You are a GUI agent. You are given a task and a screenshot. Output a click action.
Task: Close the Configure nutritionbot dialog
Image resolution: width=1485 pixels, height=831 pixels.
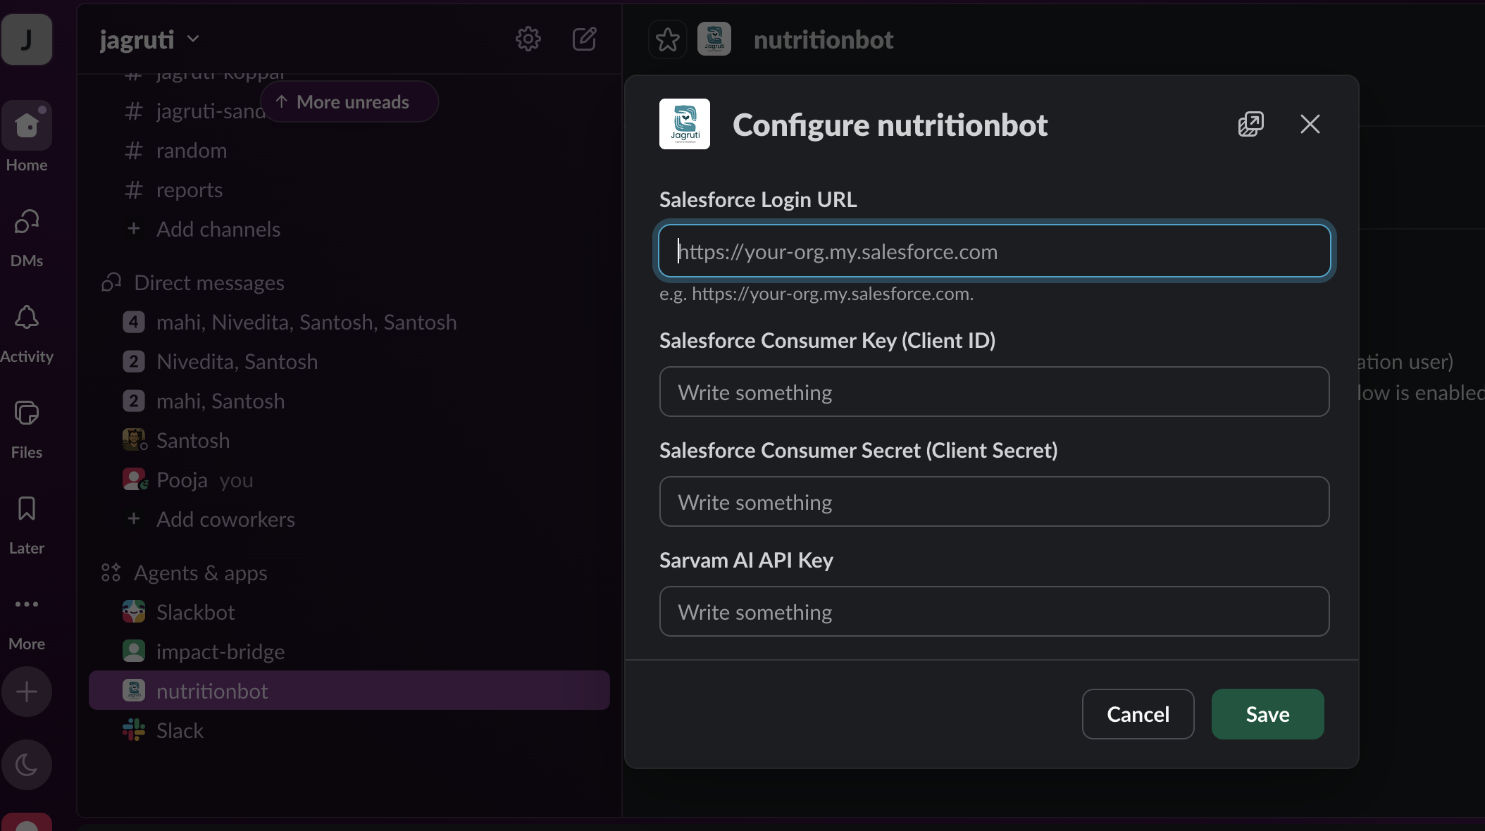(x=1310, y=124)
